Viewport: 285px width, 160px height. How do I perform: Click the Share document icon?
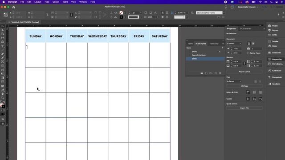coord(232,7)
